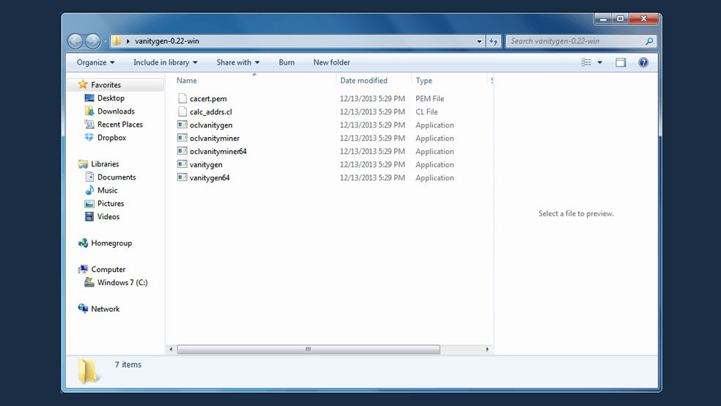Screen dimensions: 721x406
Task: Click the CL File type cell
Action: pos(426,111)
